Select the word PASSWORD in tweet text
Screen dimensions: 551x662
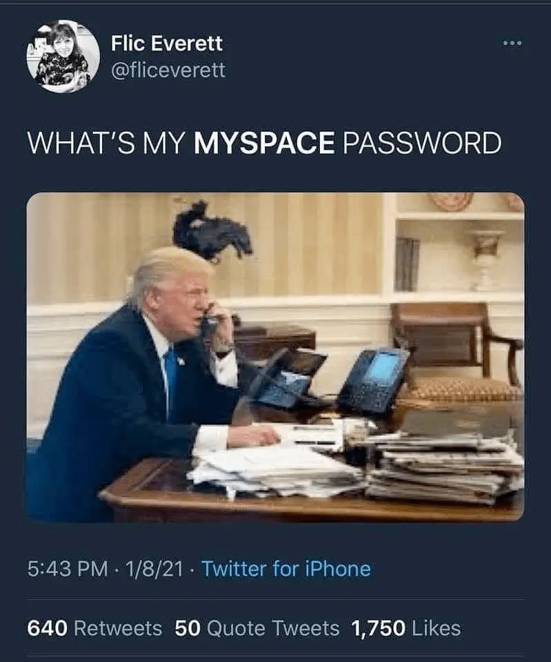[422, 143]
